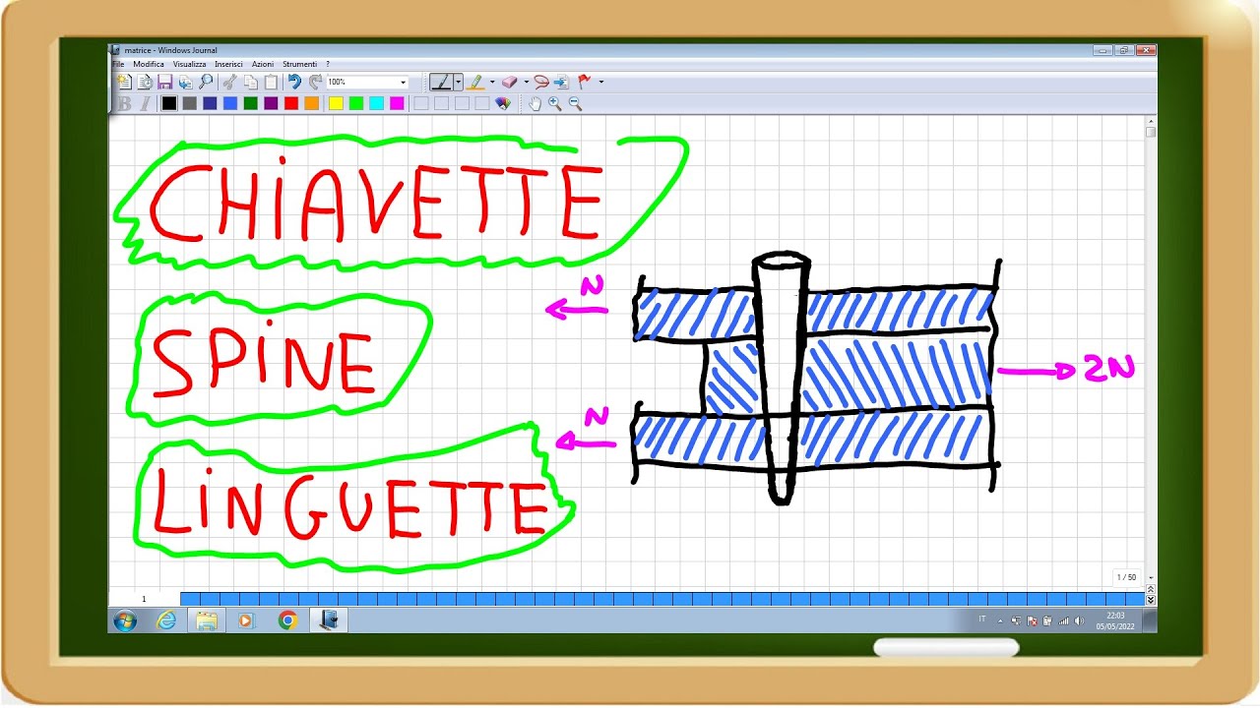The width and height of the screenshot is (1260, 708).
Task: Pick the orange color swatch
Action: [x=312, y=103]
